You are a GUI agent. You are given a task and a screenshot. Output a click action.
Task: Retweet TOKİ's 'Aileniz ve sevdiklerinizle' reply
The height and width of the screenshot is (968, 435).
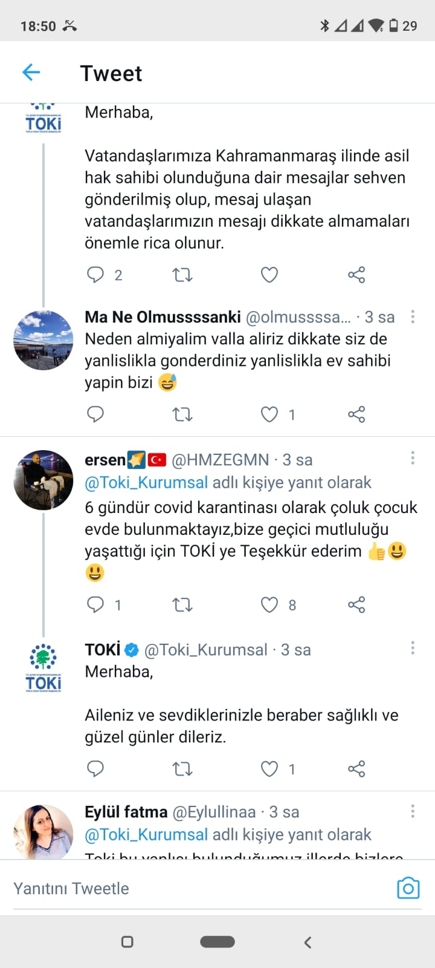coord(182,769)
